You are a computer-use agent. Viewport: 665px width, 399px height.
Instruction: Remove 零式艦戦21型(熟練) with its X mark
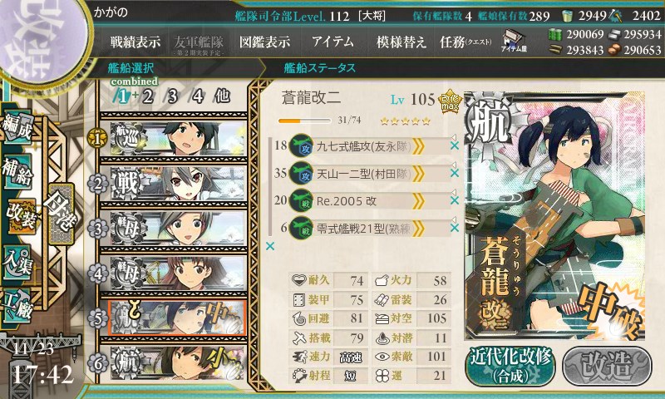[x=454, y=228]
